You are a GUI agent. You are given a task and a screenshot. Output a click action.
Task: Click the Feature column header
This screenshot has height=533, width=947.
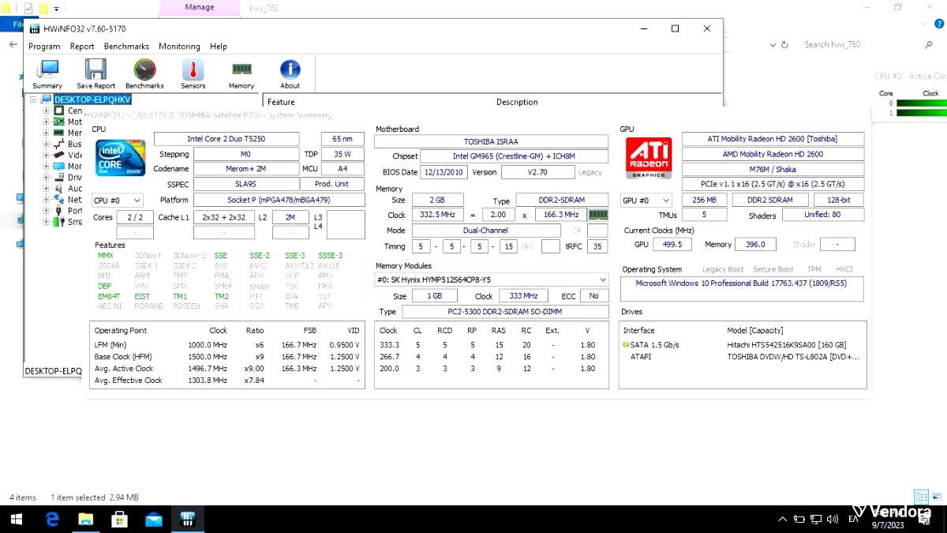coord(281,102)
